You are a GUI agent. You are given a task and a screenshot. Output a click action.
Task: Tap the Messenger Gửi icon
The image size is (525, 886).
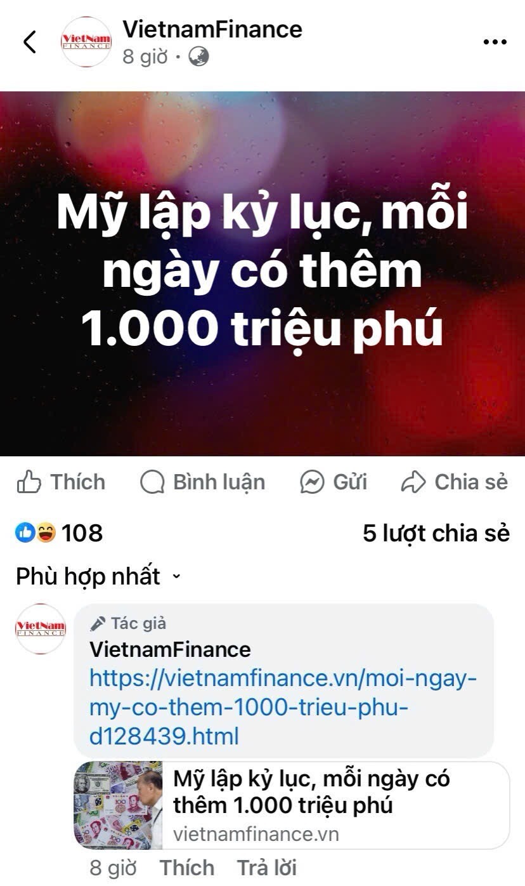point(313,483)
